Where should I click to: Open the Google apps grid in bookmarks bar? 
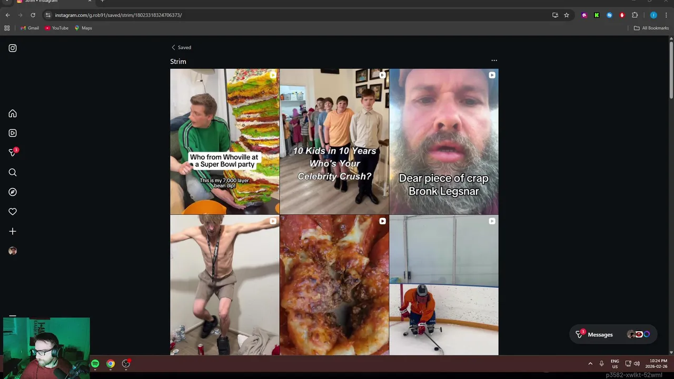pyautogui.click(x=7, y=28)
